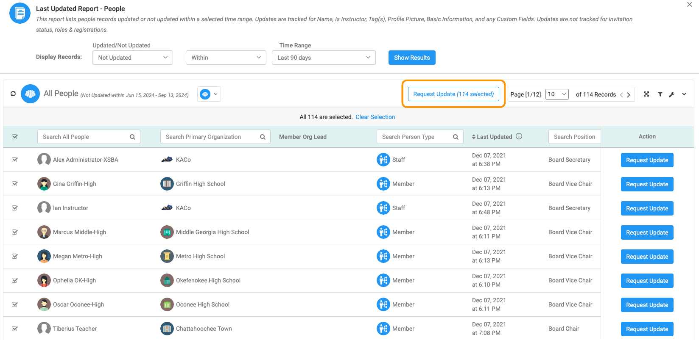Sort the table by Last Updated column
Viewport: 699px width, 340px height.
[x=492, y=137]
